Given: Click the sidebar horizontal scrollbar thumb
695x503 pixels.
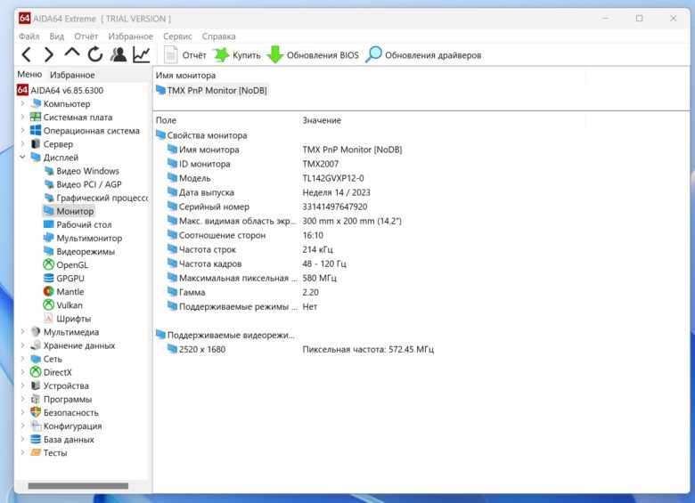Looking at the screenshot, I should click(78, 486).
